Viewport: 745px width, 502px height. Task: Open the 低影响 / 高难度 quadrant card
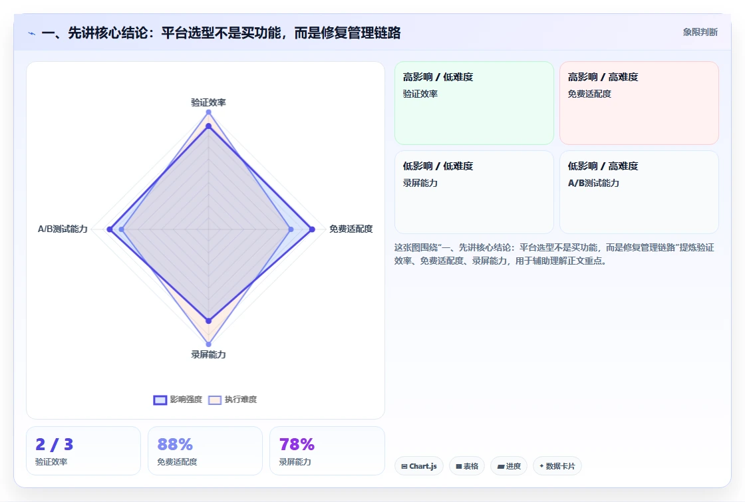[x=639, y=192]
